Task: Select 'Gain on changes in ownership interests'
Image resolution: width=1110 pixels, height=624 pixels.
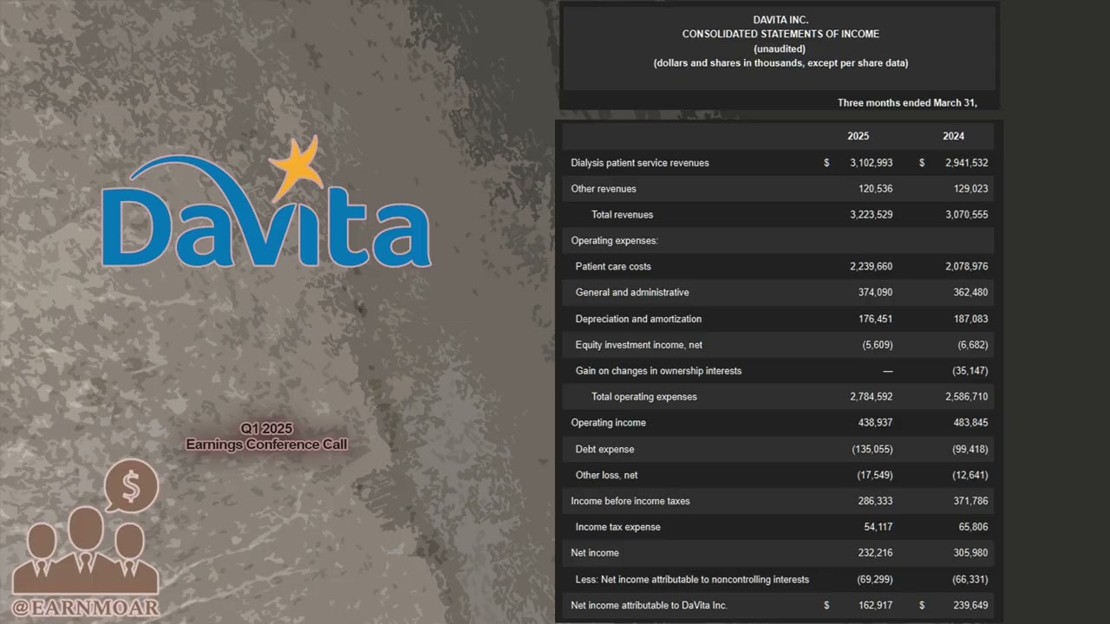Action: point(658,371)
